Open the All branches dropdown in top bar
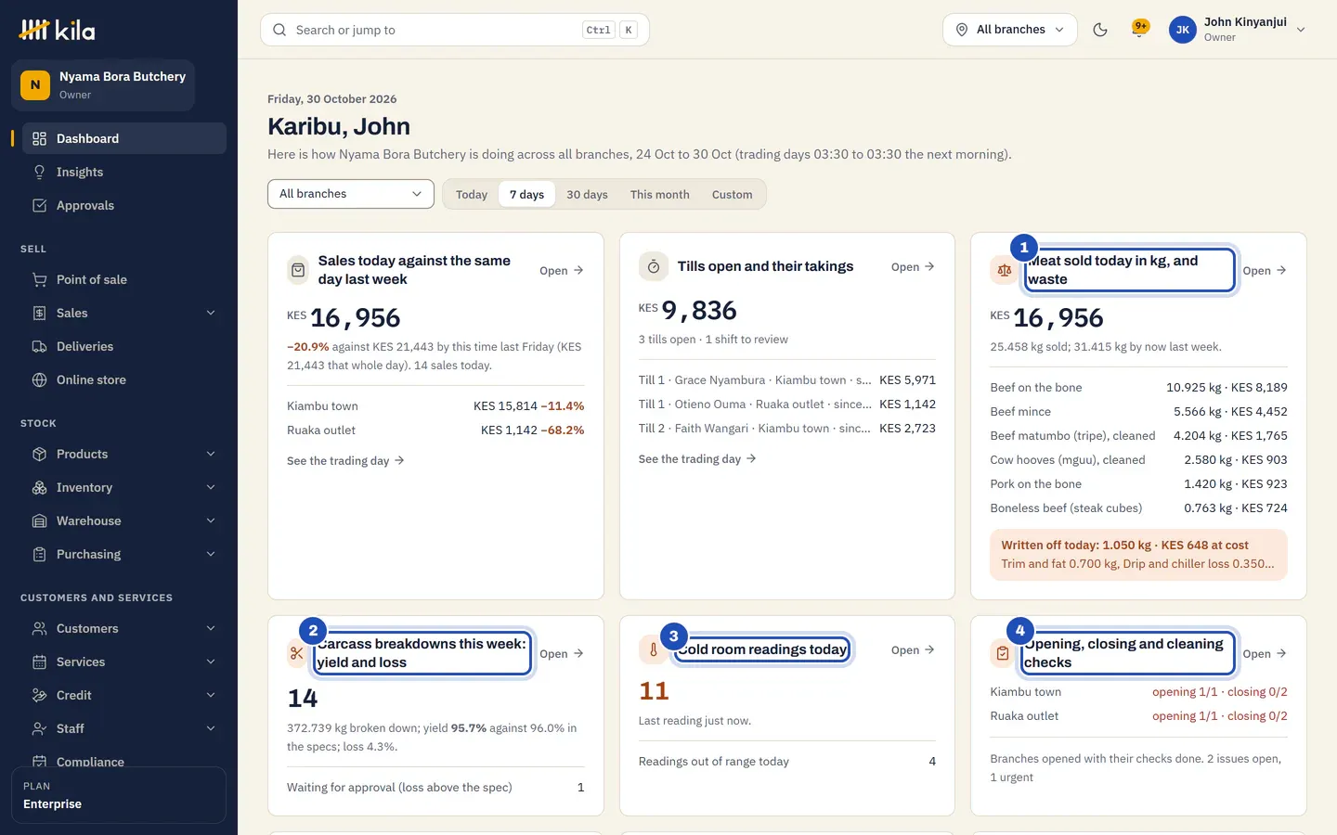 1010,30
